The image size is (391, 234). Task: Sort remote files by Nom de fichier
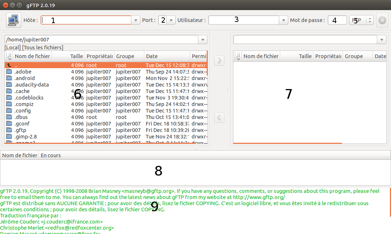pyautogui.click(x=261, y=56)
